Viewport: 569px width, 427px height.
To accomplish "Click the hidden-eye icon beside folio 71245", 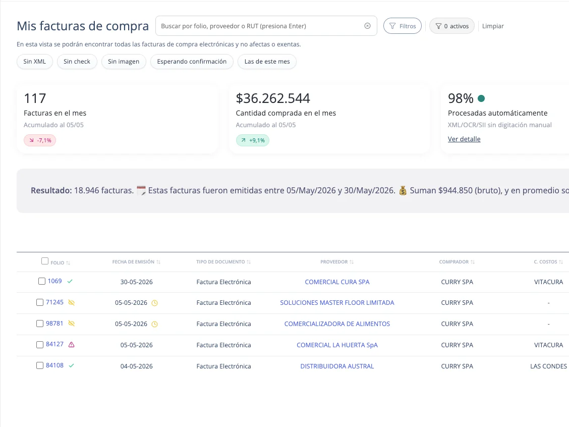I will pos(72,302).
